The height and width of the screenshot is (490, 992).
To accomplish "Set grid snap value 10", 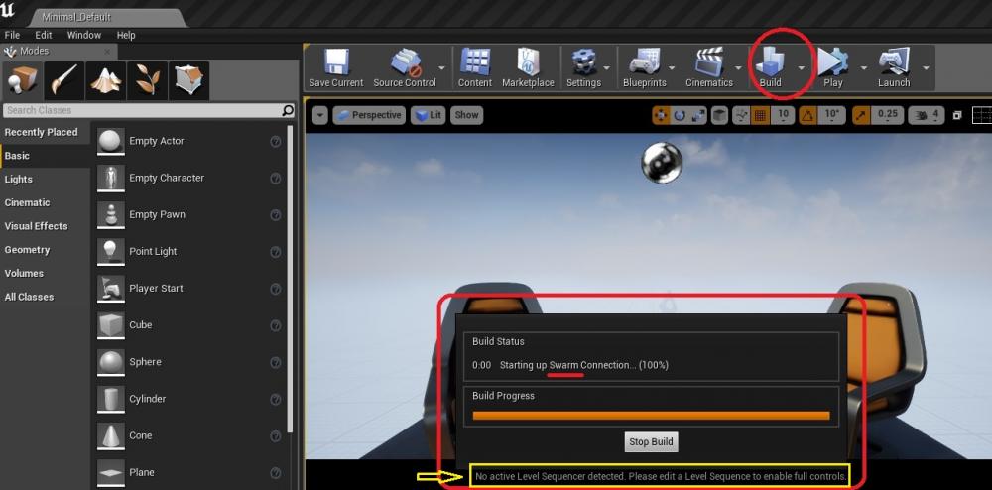I will (783, 114).
